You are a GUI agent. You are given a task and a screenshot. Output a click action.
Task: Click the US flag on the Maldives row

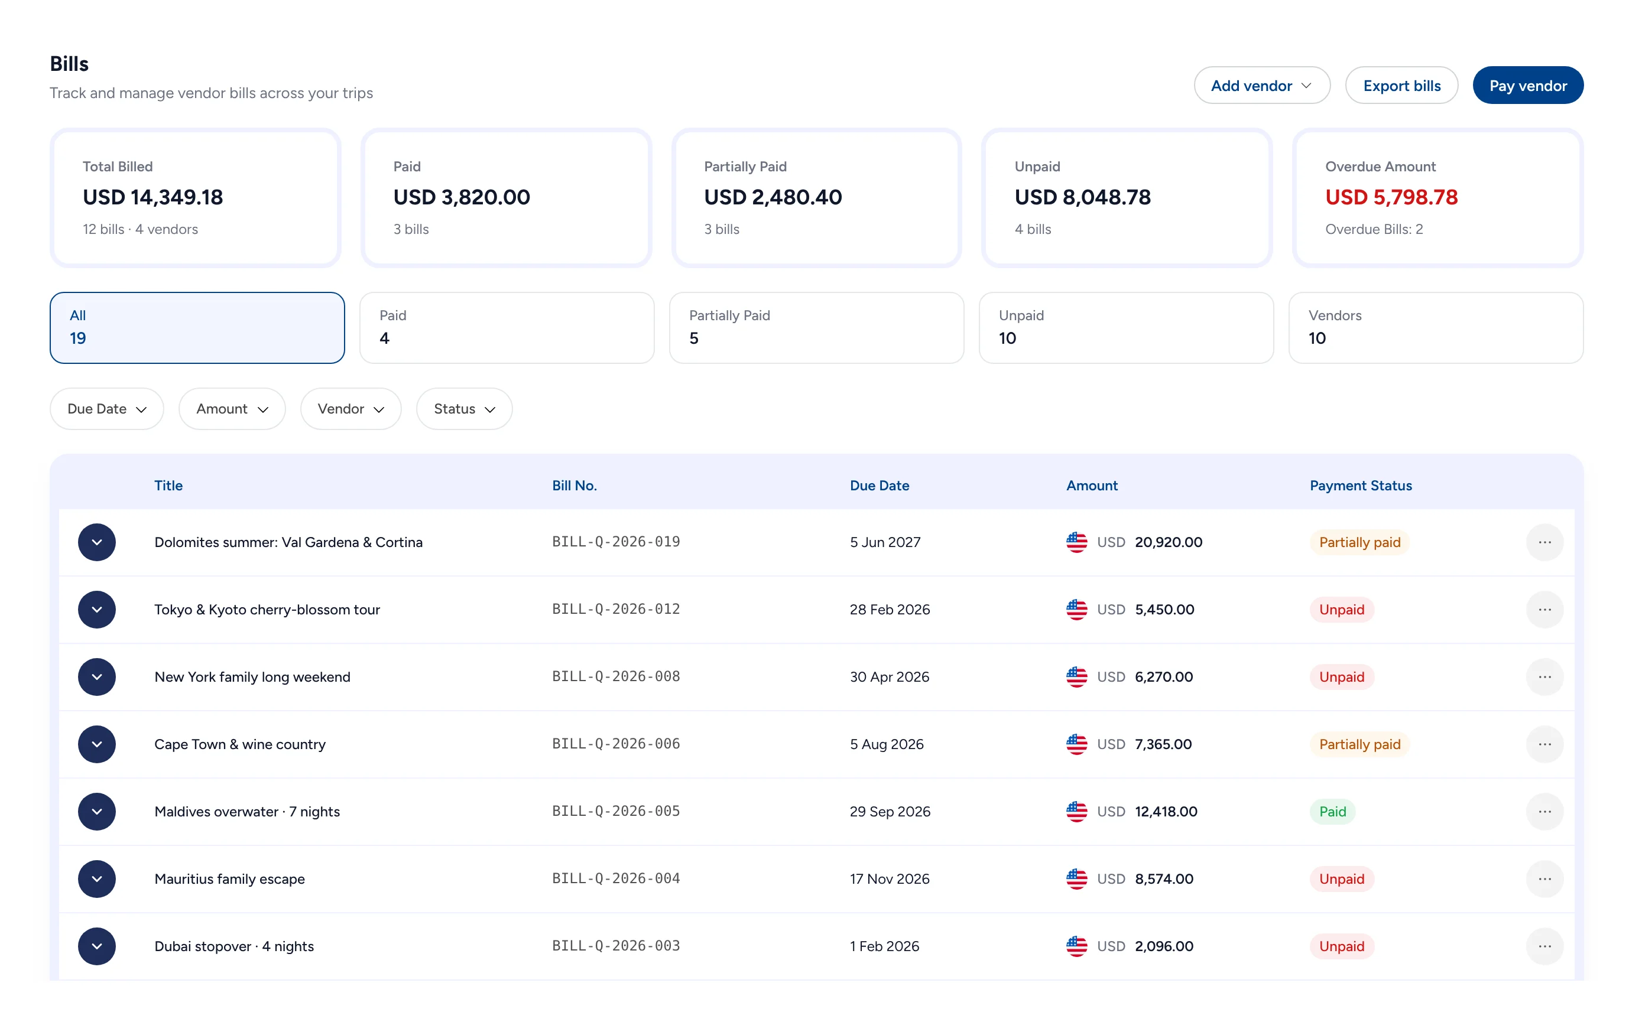[1076, 812]
